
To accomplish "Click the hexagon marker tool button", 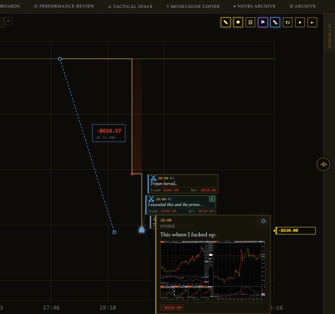I will point(238,22).
